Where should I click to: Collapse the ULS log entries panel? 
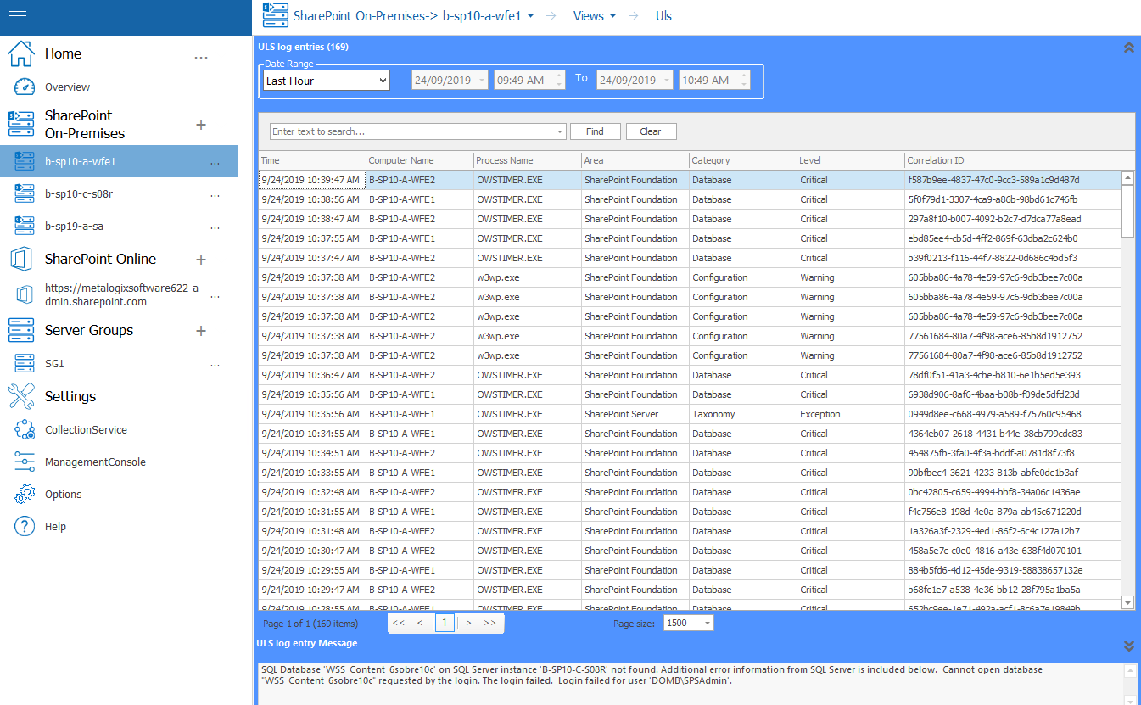[x=1128, y=48]
